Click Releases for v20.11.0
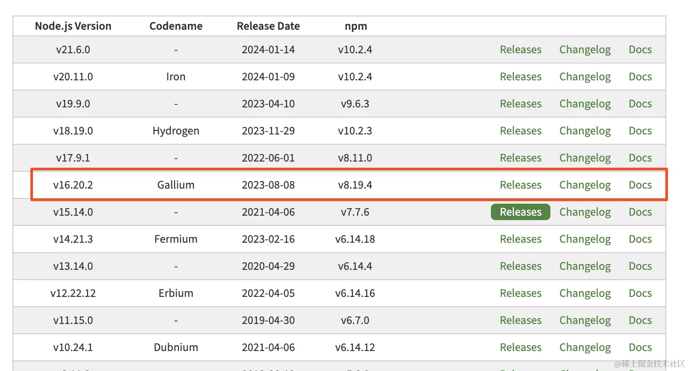The width and height of the screenshot is (688, 371). click(x=520, y=77)
